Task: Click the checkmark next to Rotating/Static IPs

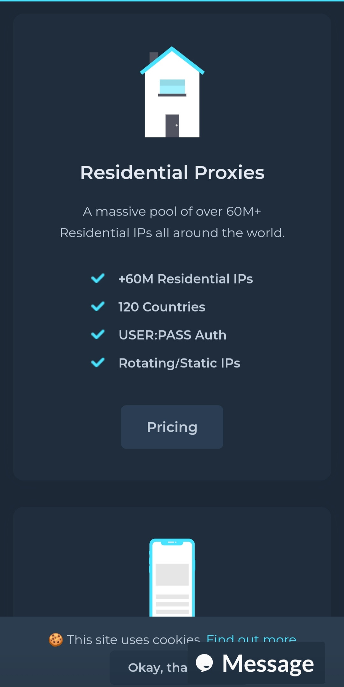Action: click(x=98, y=363)
